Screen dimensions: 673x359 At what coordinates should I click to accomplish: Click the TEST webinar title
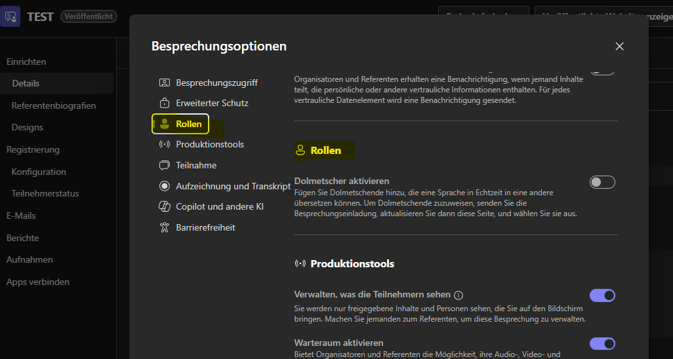[x=40, y=17]
